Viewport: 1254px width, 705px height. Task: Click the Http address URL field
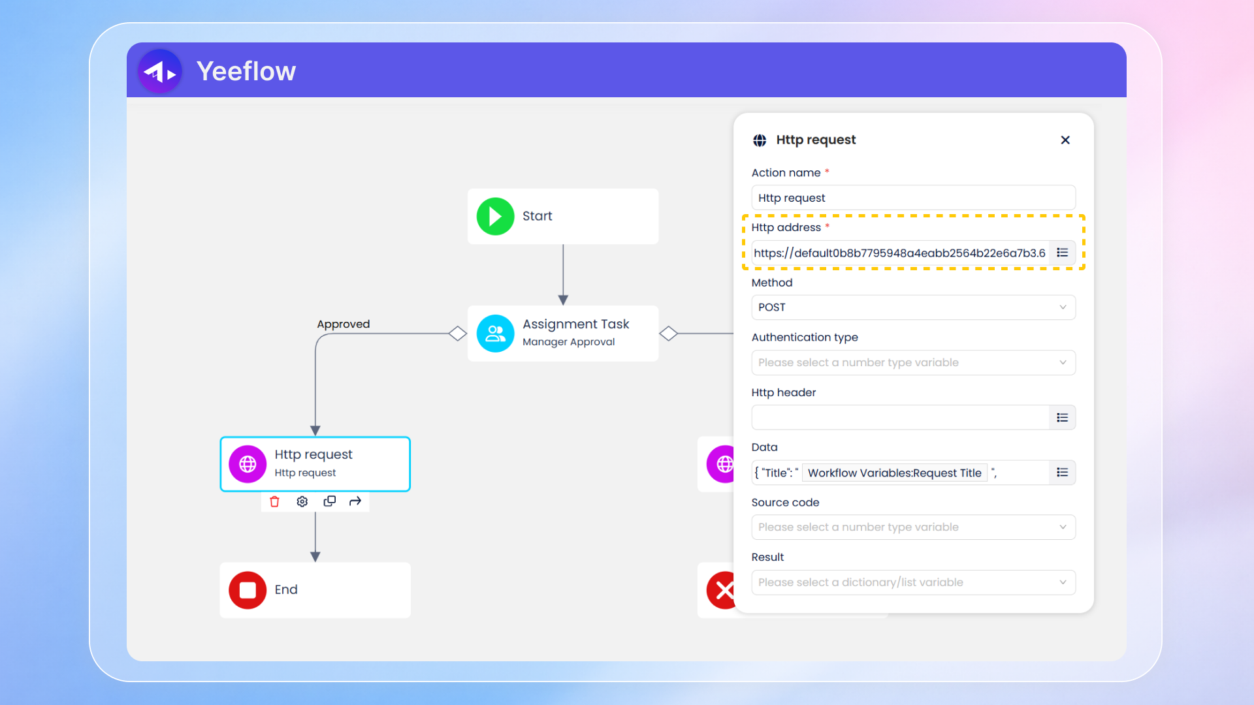(899, 253)
